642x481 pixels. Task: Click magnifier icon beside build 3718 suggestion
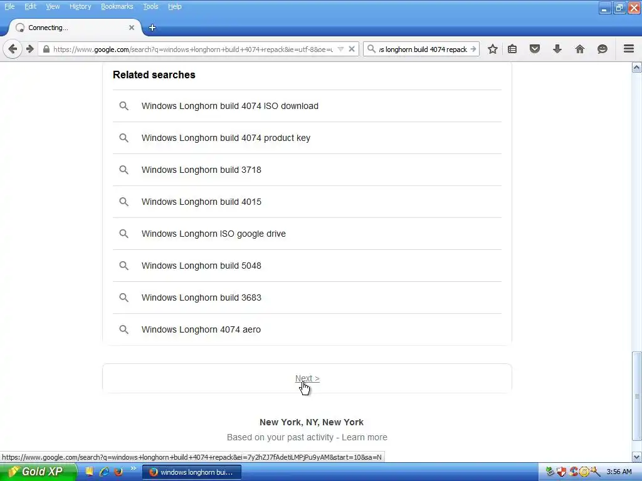[x=124, y=170]
